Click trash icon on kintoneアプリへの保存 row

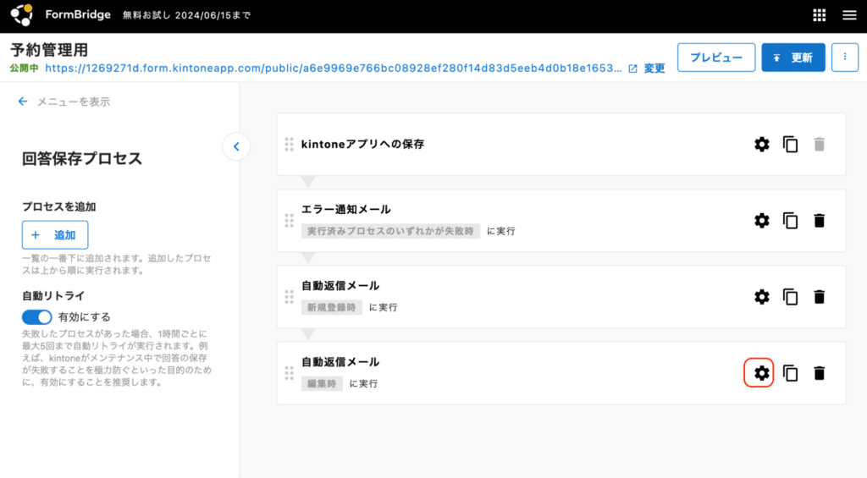pyautogui.click(x=820, y=144)
